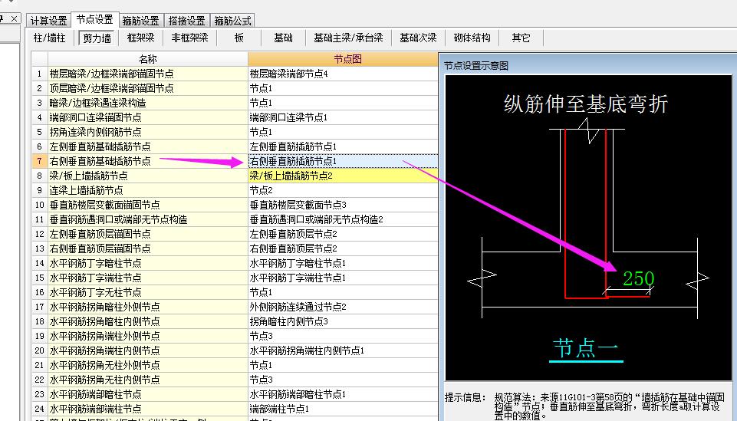
Task: Select row 楼层暗梁/边框梁端部锚固节点
Action: click(x=147, y=74)
